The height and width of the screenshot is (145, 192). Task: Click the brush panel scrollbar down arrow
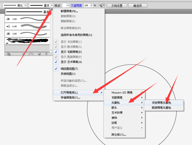tap(51, 50)
